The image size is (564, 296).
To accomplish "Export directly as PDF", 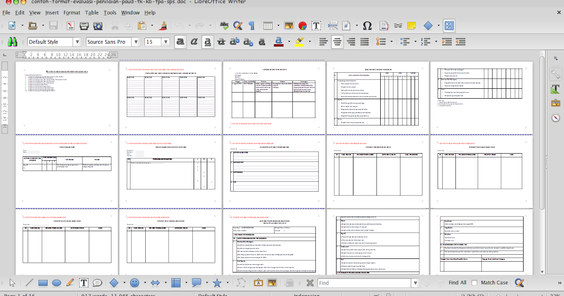I will point(70,25).
